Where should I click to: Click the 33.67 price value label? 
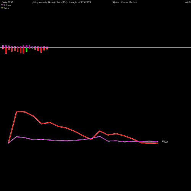click(165, 142)
